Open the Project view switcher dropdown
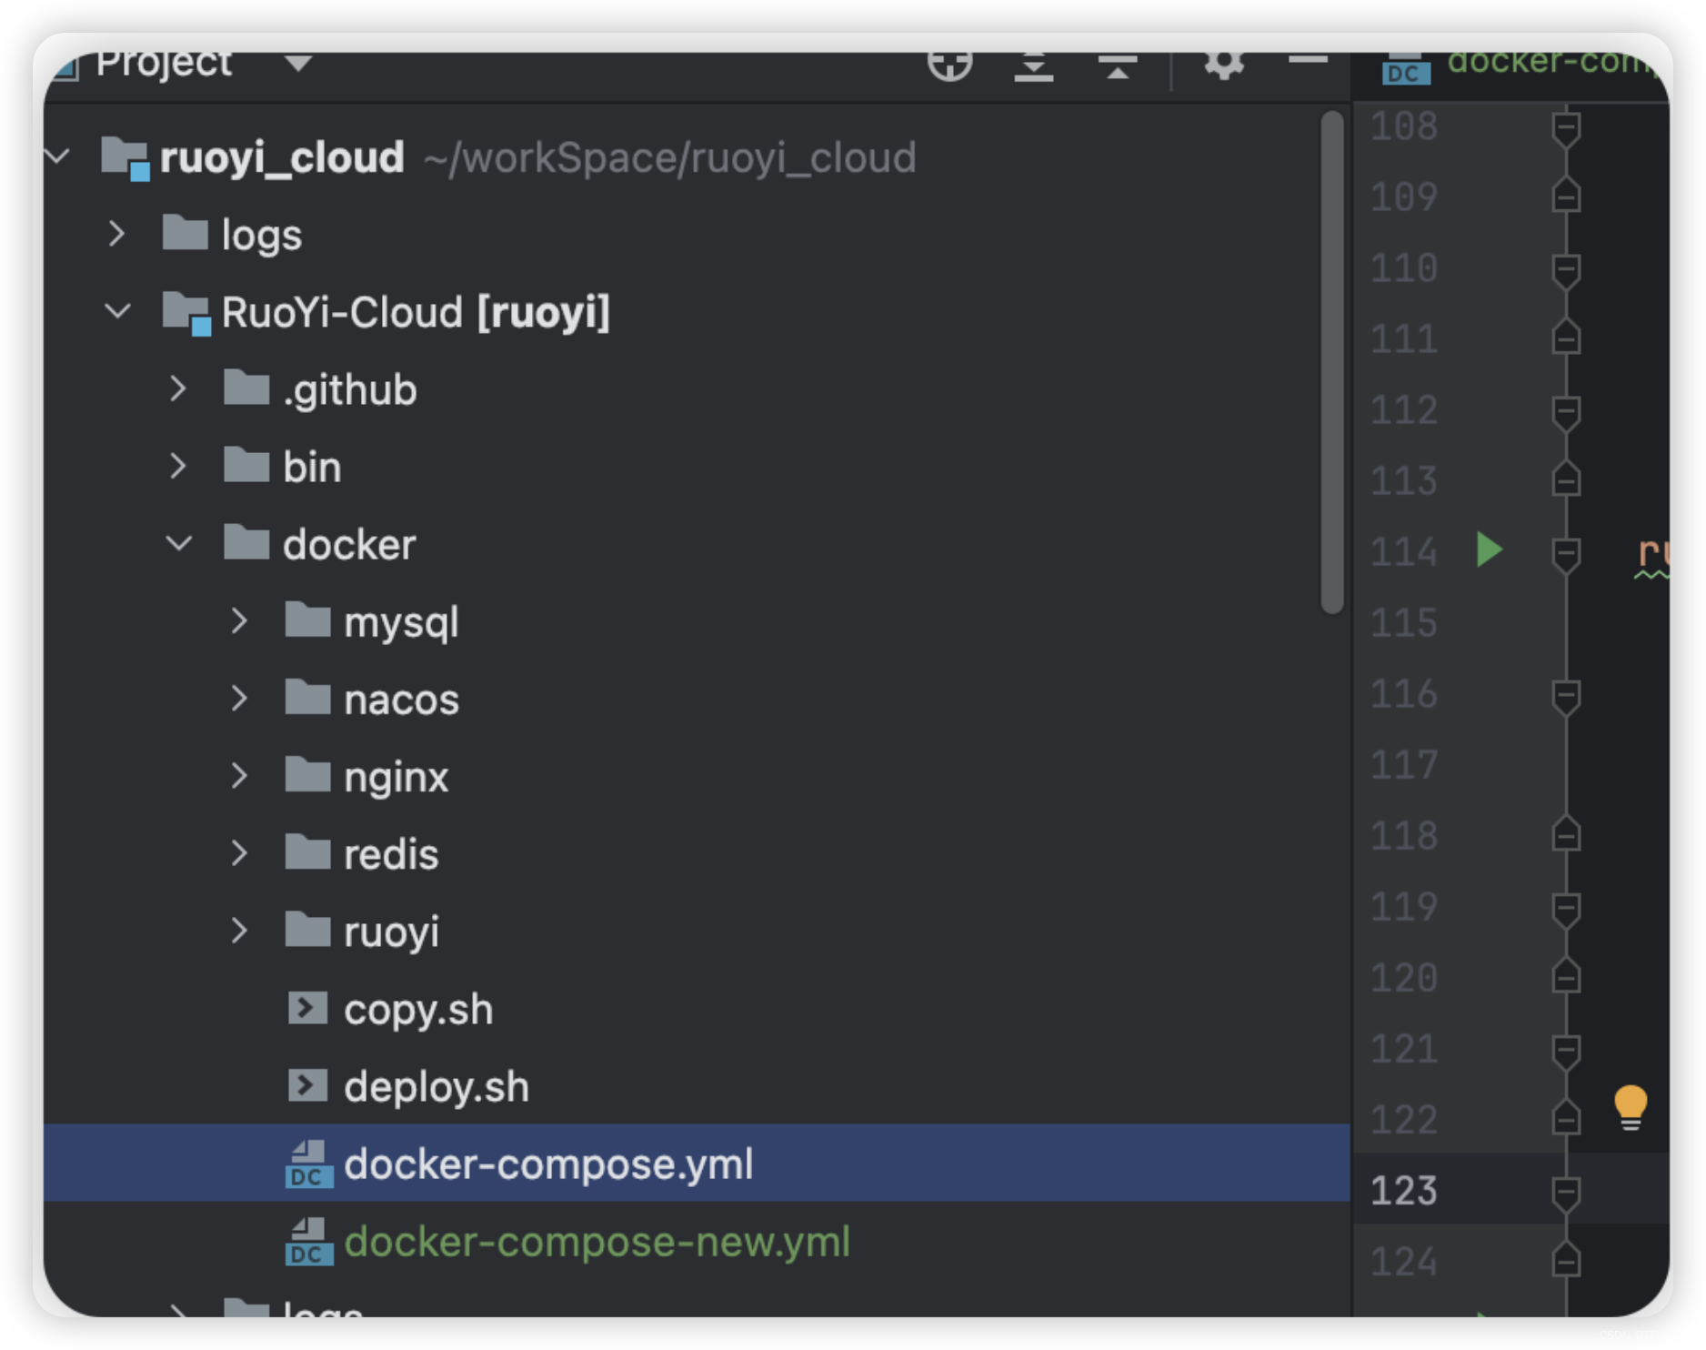Image resolution: width=1706 pixels, height=1350 pixels. pos(297,64)
